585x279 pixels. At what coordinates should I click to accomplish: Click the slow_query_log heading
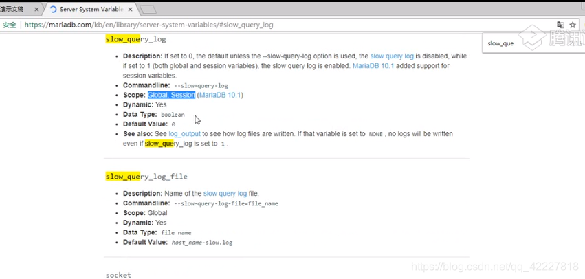point(136,39)
